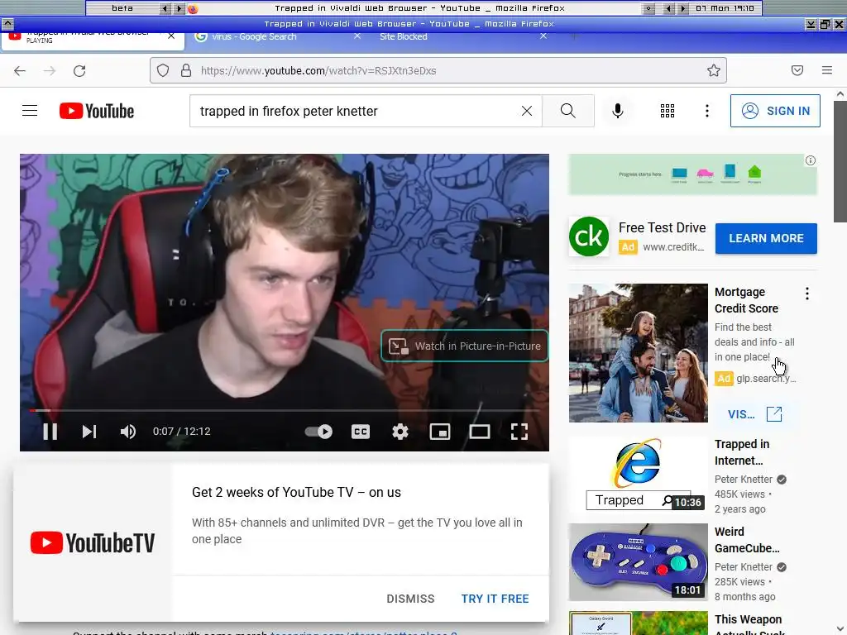The height and width of the screenshot is (635, 847).
Task: Click TRY IT FREE on the promo
Action: [495, 599]
